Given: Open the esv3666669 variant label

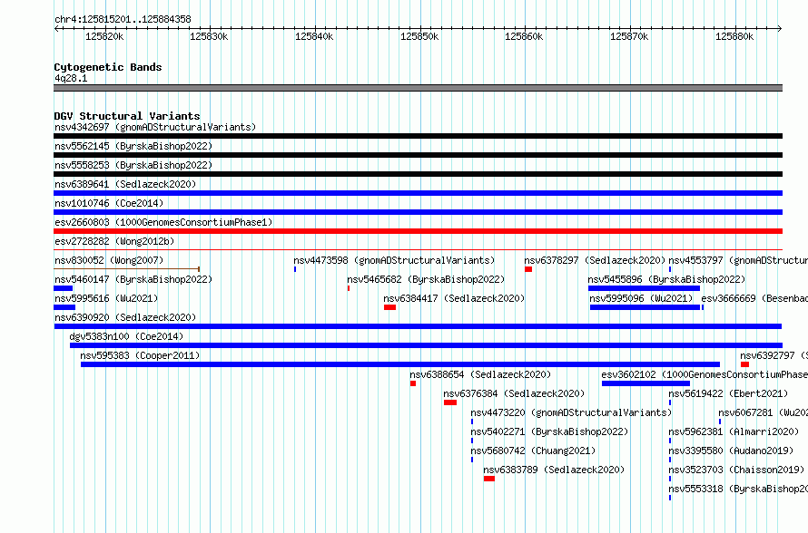Looking at the screenshot, I should tap(754, 298).
